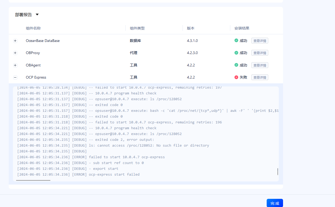View details for OBAgent

coord(260,65)
